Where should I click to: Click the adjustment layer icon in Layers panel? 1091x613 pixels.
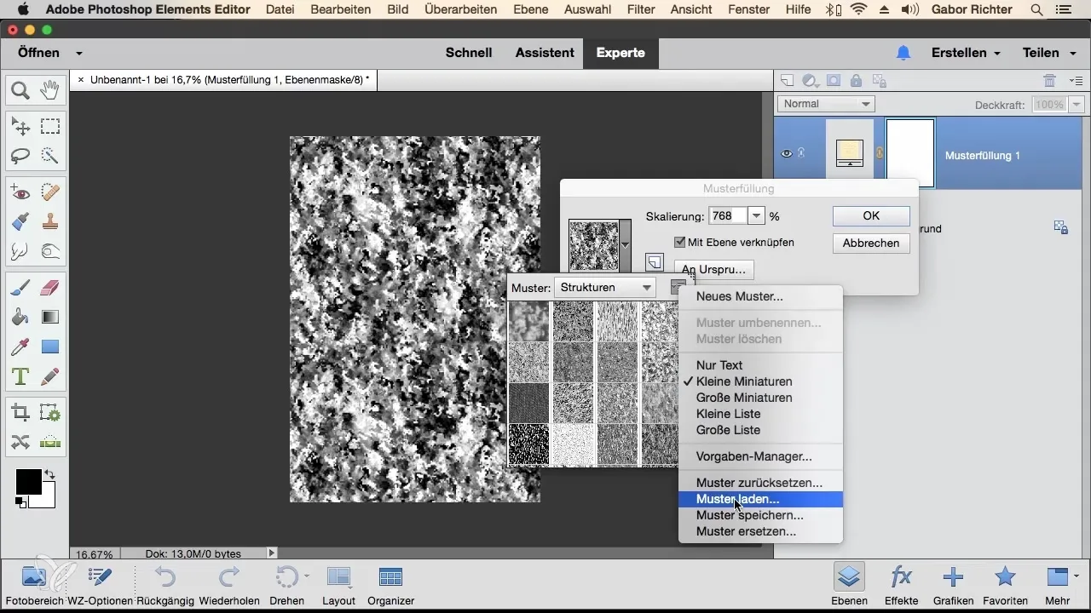point(811,81)
